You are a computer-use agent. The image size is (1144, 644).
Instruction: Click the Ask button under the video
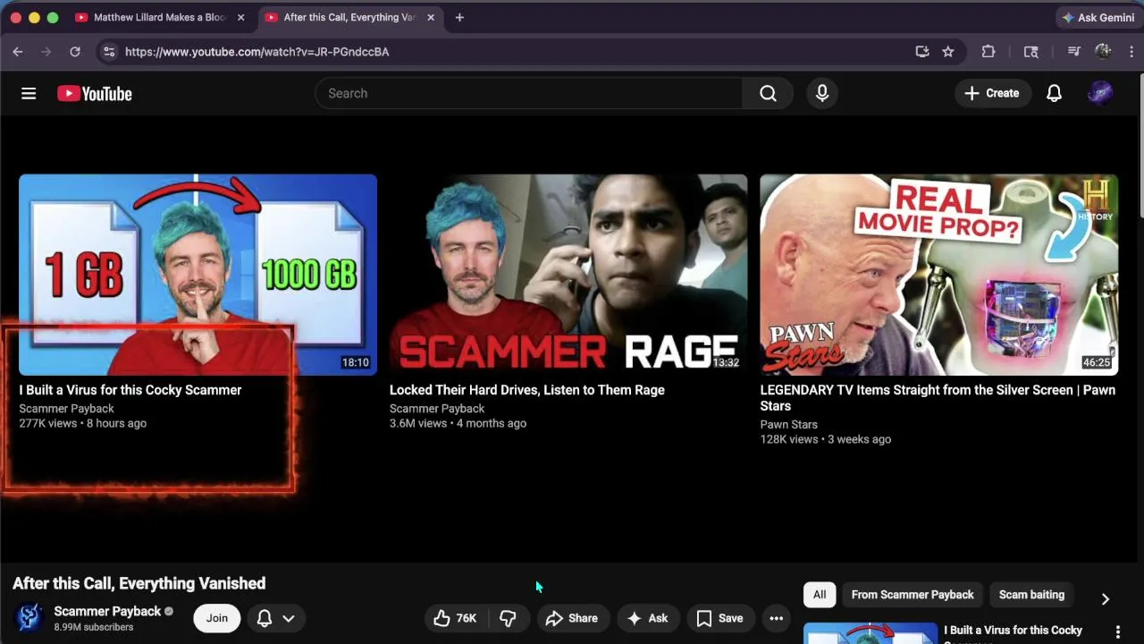(x=648, y=618)
